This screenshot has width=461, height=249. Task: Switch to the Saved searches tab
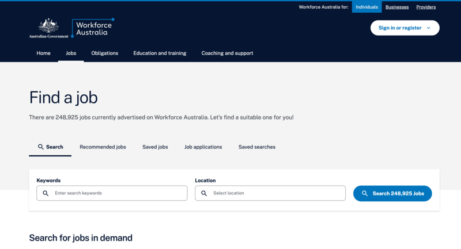tap(257, 147)
